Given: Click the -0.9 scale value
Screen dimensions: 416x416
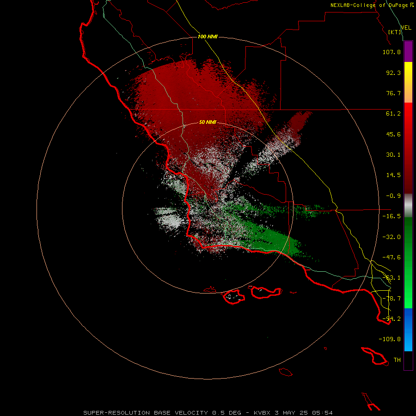Looking at the screenshot, I should tap(393, 196).
